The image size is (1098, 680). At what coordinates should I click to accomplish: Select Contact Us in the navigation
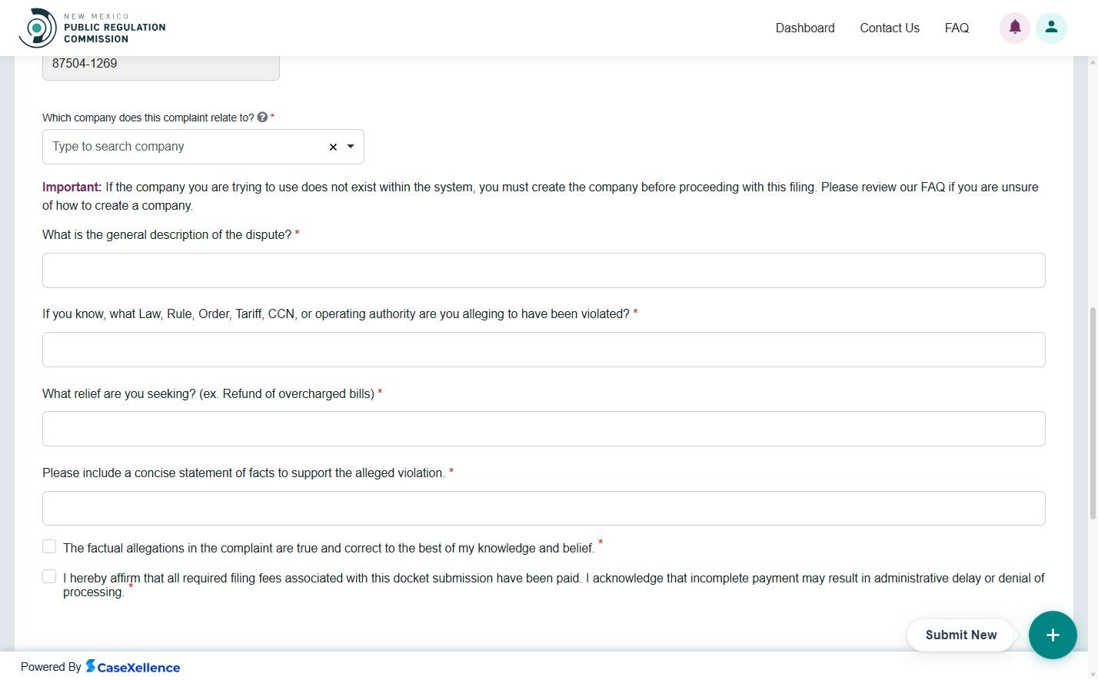[x=890, y=28]
